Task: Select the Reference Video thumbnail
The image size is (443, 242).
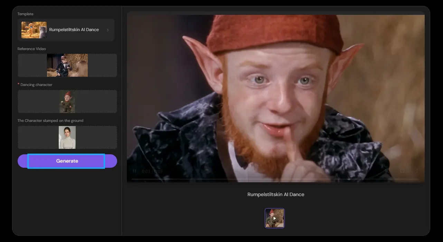Action: [67, 65]
